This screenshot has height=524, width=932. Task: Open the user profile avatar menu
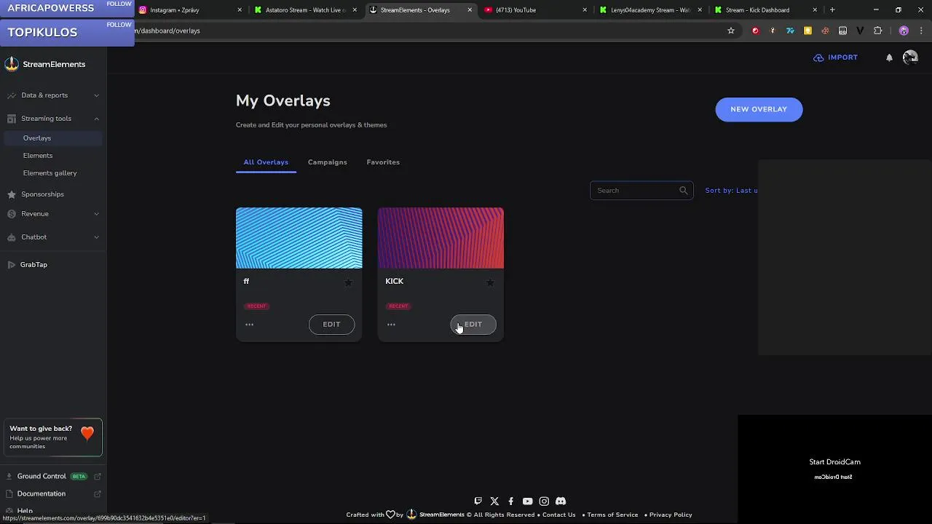(x=910, y=57)
